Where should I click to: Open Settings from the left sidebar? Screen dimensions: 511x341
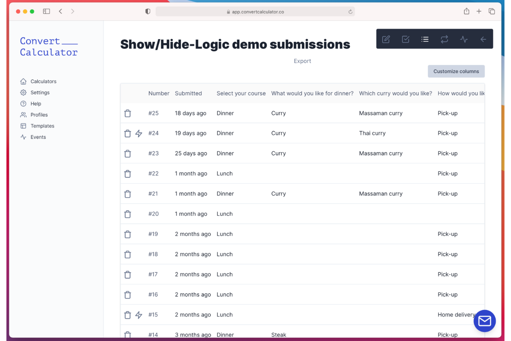40,92
